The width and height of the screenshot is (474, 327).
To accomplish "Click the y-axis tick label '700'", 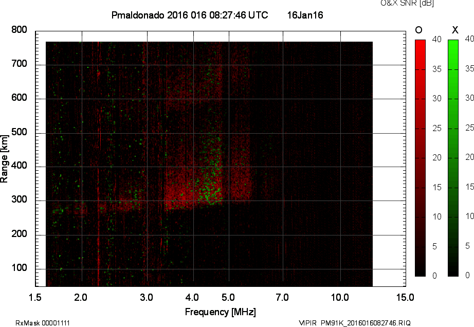I will click(x=19, y=64).
